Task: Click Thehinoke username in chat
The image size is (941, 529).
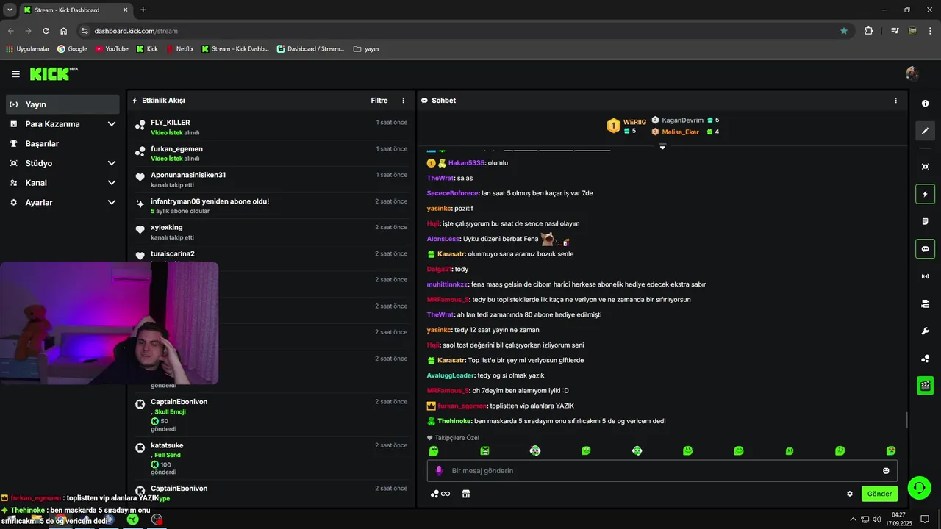Action: click(454, 421)
